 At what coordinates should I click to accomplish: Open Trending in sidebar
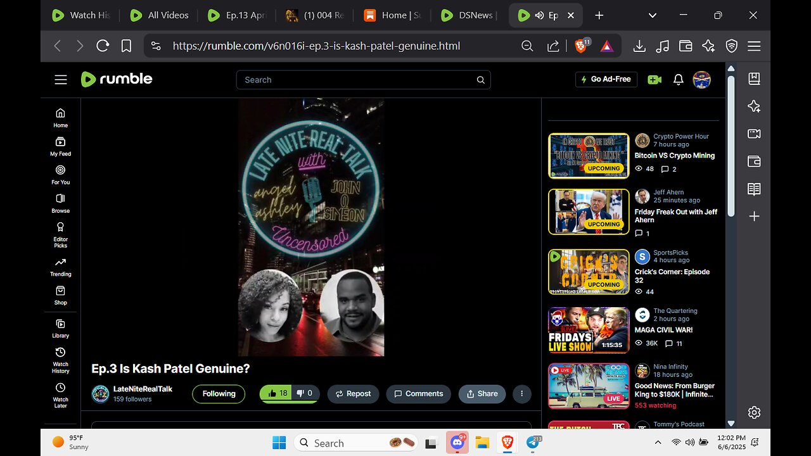(x=60, y=267)
